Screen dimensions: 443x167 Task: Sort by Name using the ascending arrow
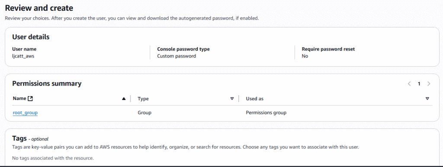[x=123, y=99]
